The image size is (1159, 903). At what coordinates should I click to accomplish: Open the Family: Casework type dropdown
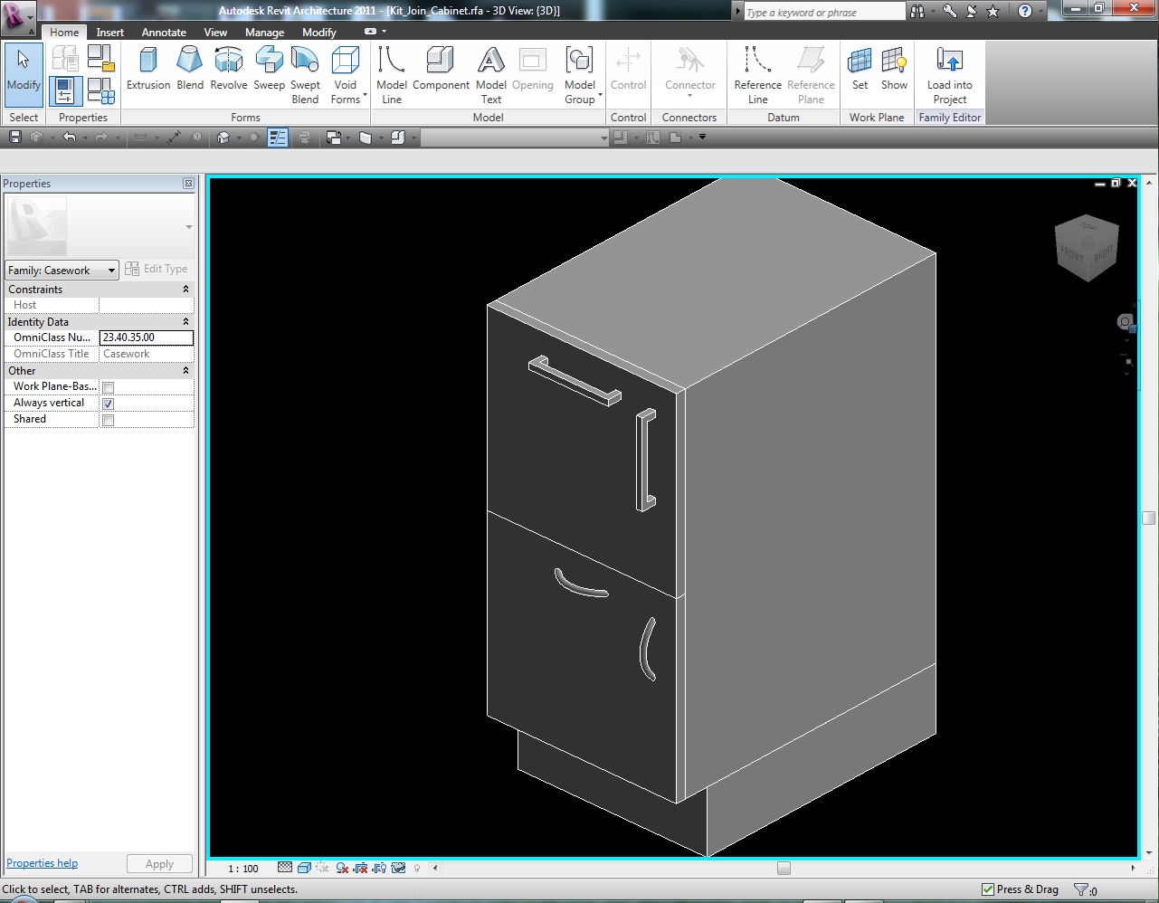(62, 270)
